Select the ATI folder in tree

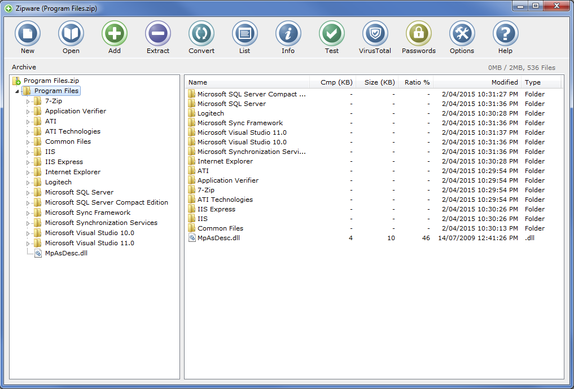coord(51,121)
